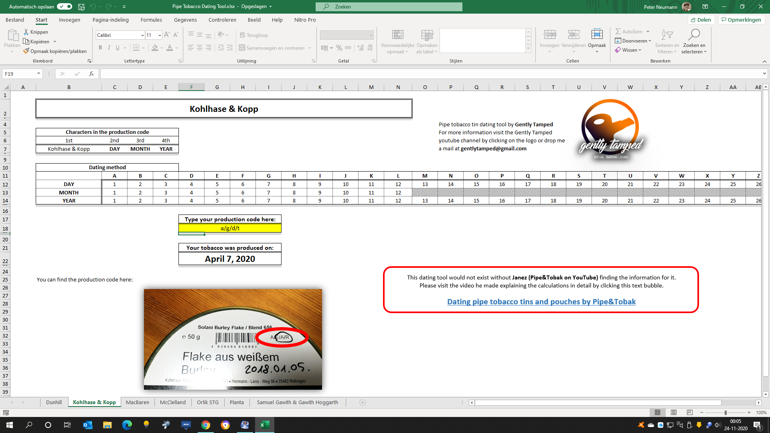Click Opmaken als tabel icon

(x=427, y=35)
